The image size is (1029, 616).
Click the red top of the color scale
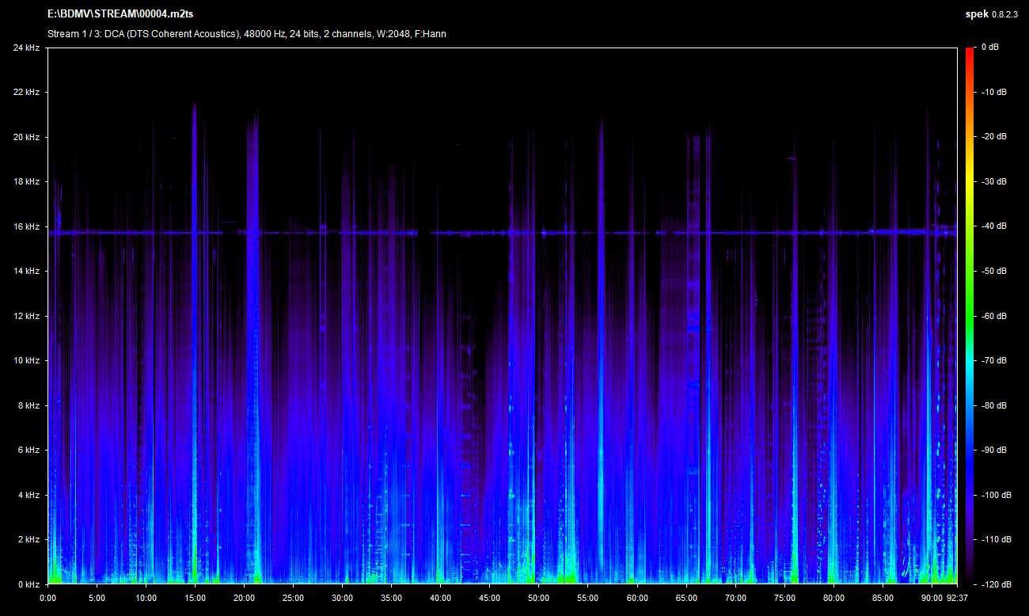969,54
